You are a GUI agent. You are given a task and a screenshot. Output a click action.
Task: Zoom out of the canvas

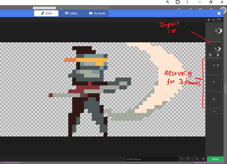197,159
